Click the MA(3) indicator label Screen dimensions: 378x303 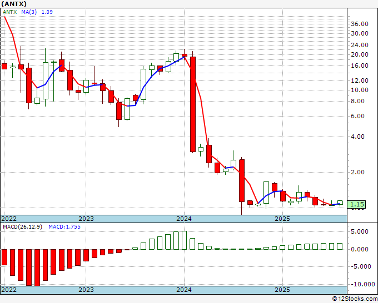click(x=29, y=12)
